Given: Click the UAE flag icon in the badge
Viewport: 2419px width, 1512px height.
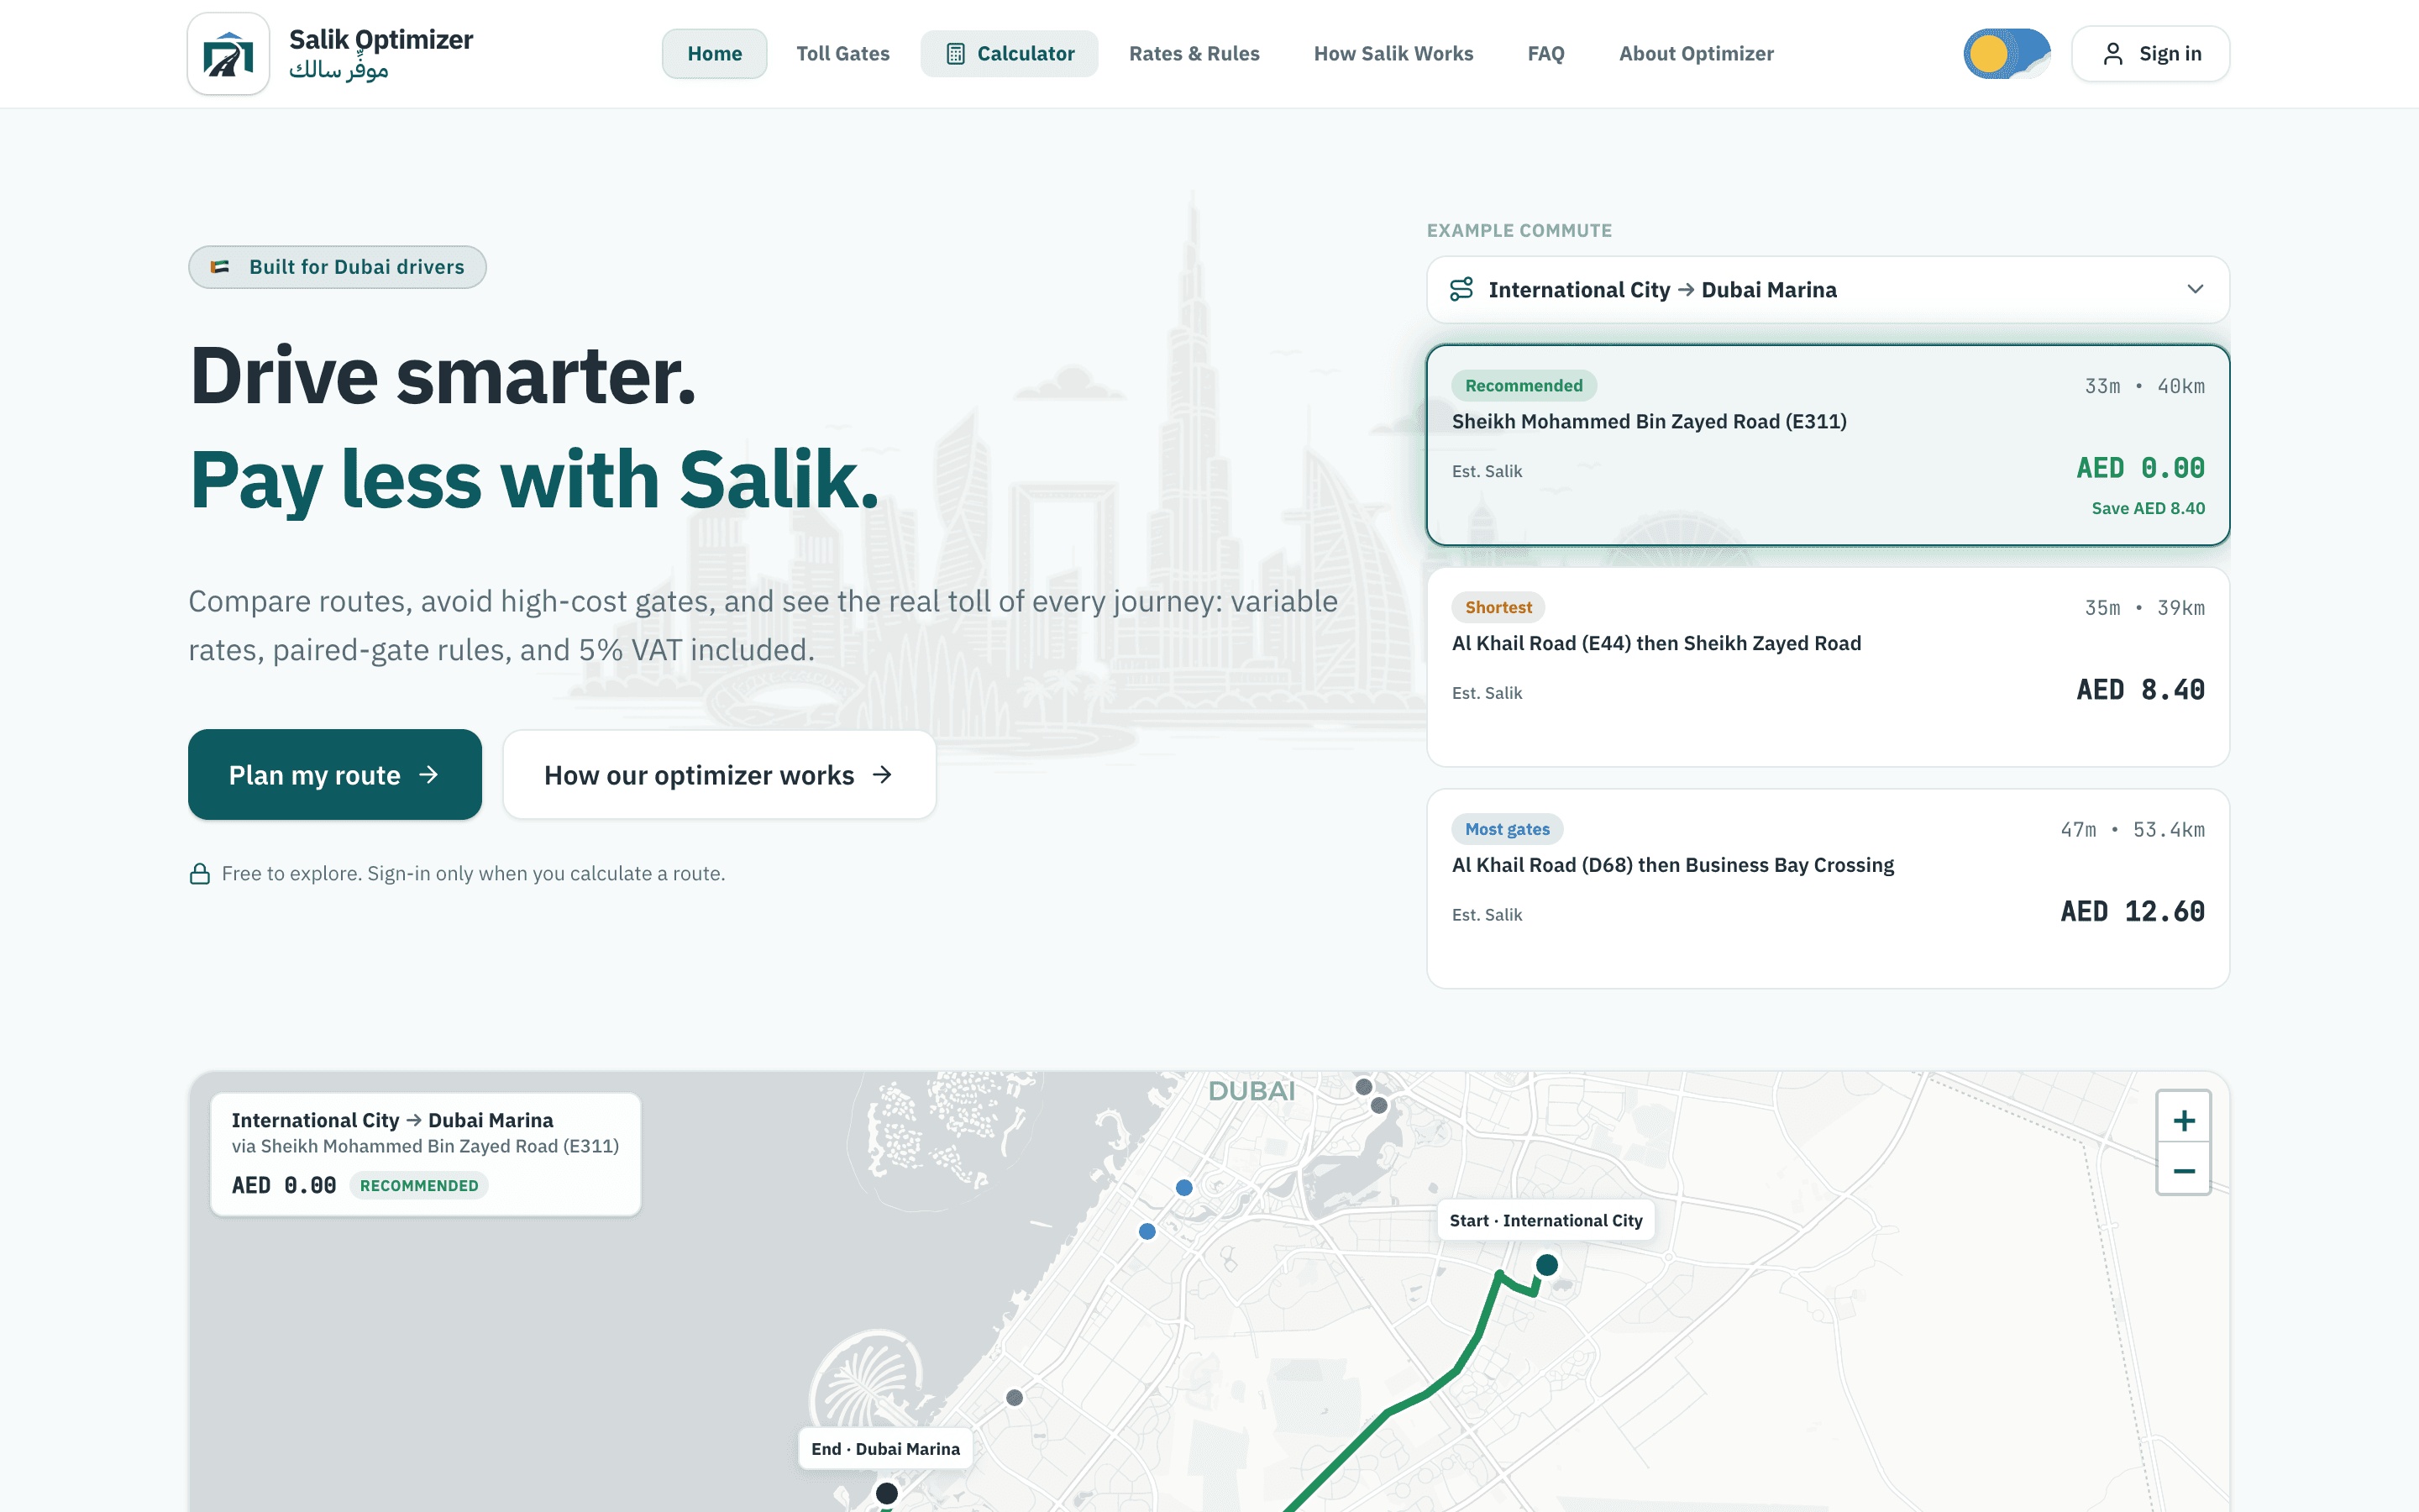Looking at the screenshot, I should click(220, 267).
